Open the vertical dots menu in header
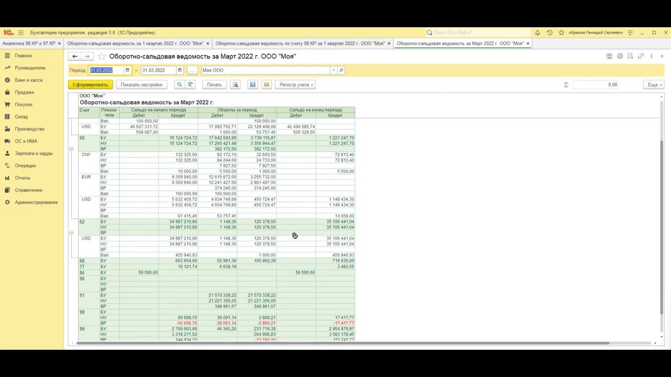The width and height of the screenshot is (671, 377). [651, 56]
